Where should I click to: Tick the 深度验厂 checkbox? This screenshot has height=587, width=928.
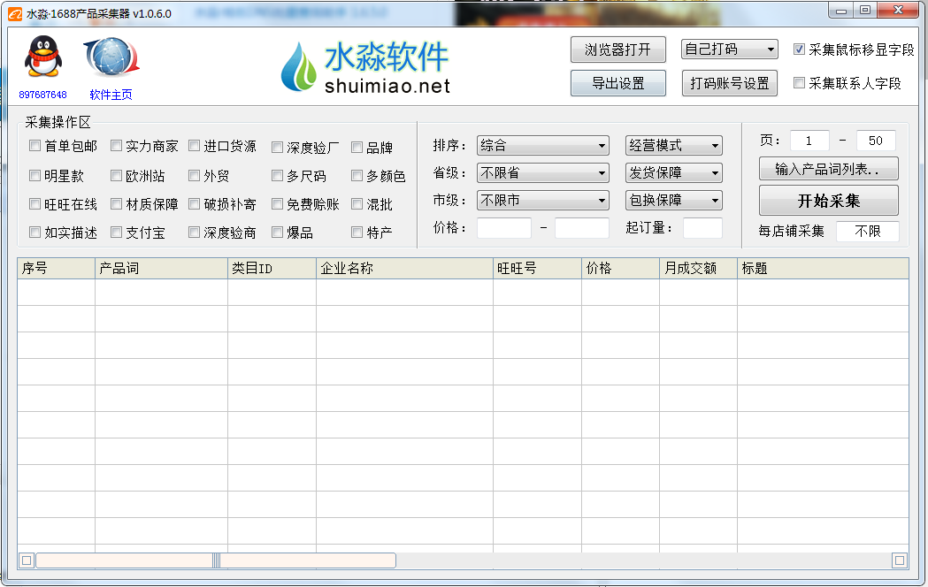pyautogui.click(x=277, y=148)
